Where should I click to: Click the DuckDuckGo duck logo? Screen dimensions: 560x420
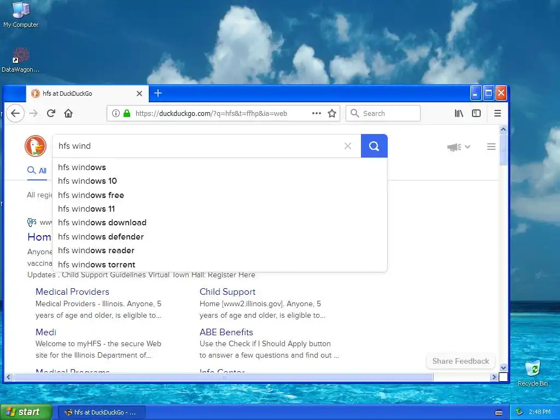click(x=36, y=146)
